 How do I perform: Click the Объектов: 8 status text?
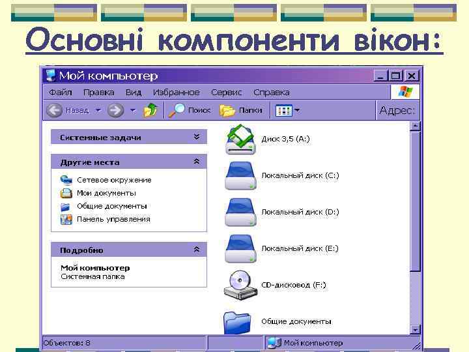pos(66,343)
